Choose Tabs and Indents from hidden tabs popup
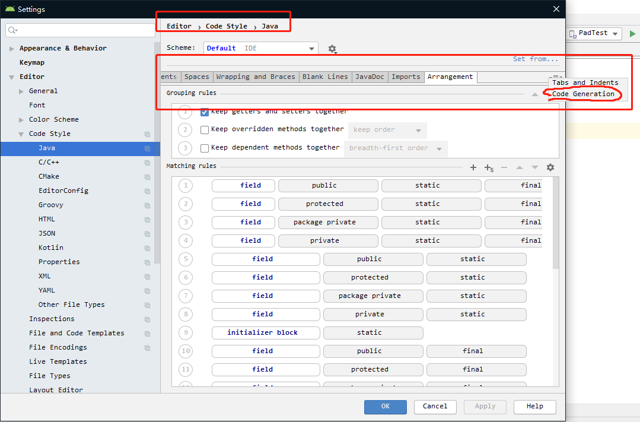The height and width of the screenshot is (422, 640). pyautogui.click(x=585, y=83)
